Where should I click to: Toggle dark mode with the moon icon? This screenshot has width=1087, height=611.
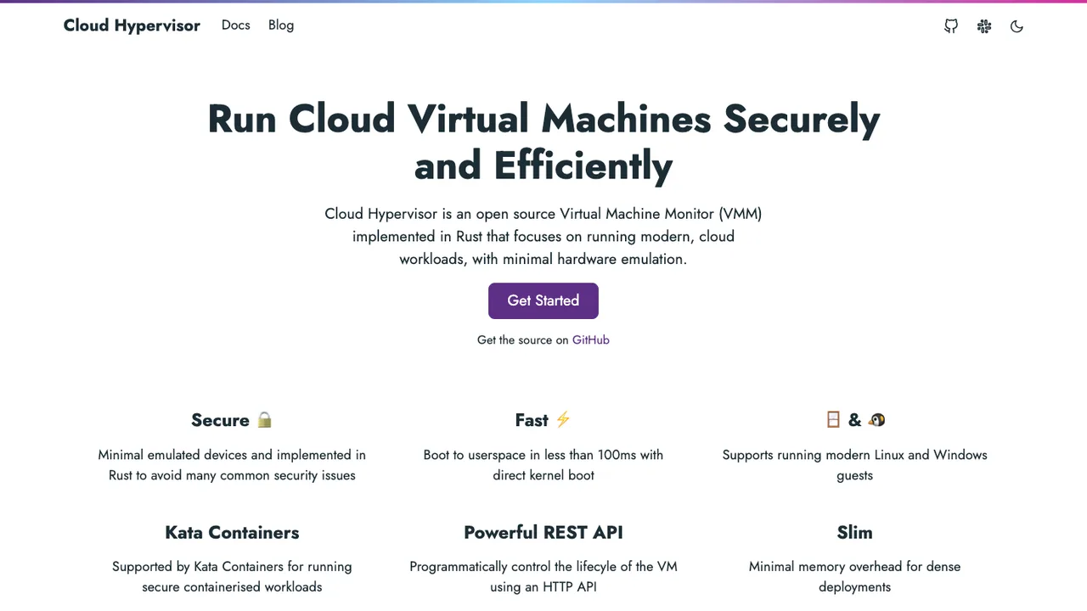coord(1017,26)
